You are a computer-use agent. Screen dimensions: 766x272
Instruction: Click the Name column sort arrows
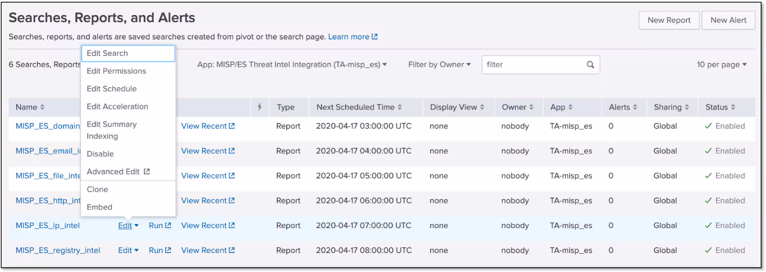point(42,107)
